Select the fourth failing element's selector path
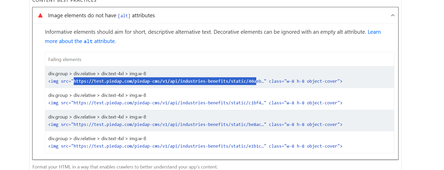 click(97, 139)
